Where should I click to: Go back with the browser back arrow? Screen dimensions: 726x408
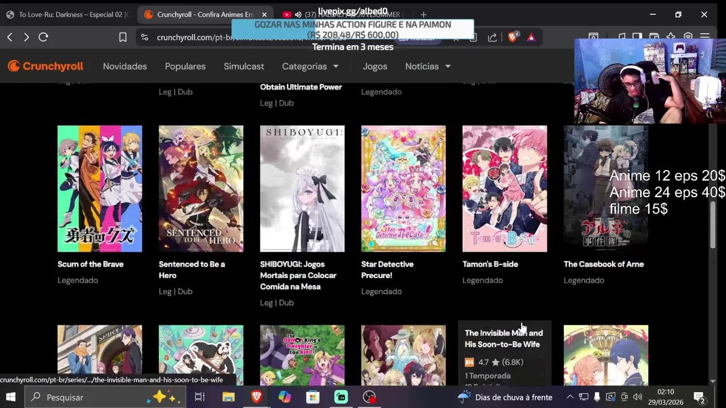coord(10,37)
